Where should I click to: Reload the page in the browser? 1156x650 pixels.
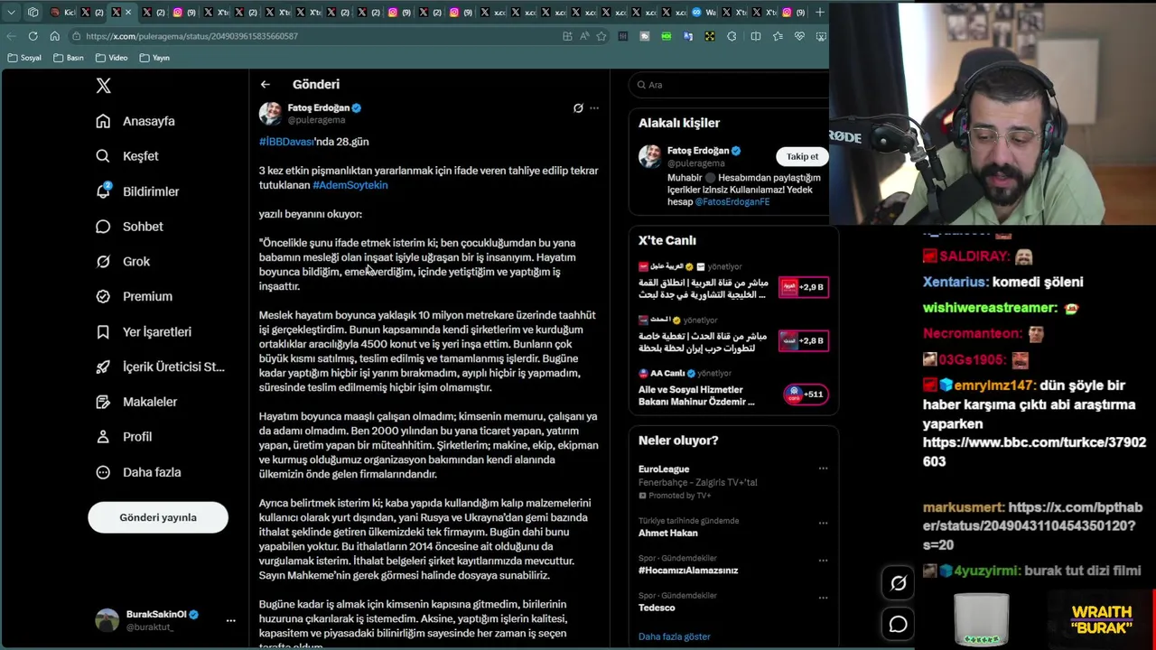click(x=33, y=36)
